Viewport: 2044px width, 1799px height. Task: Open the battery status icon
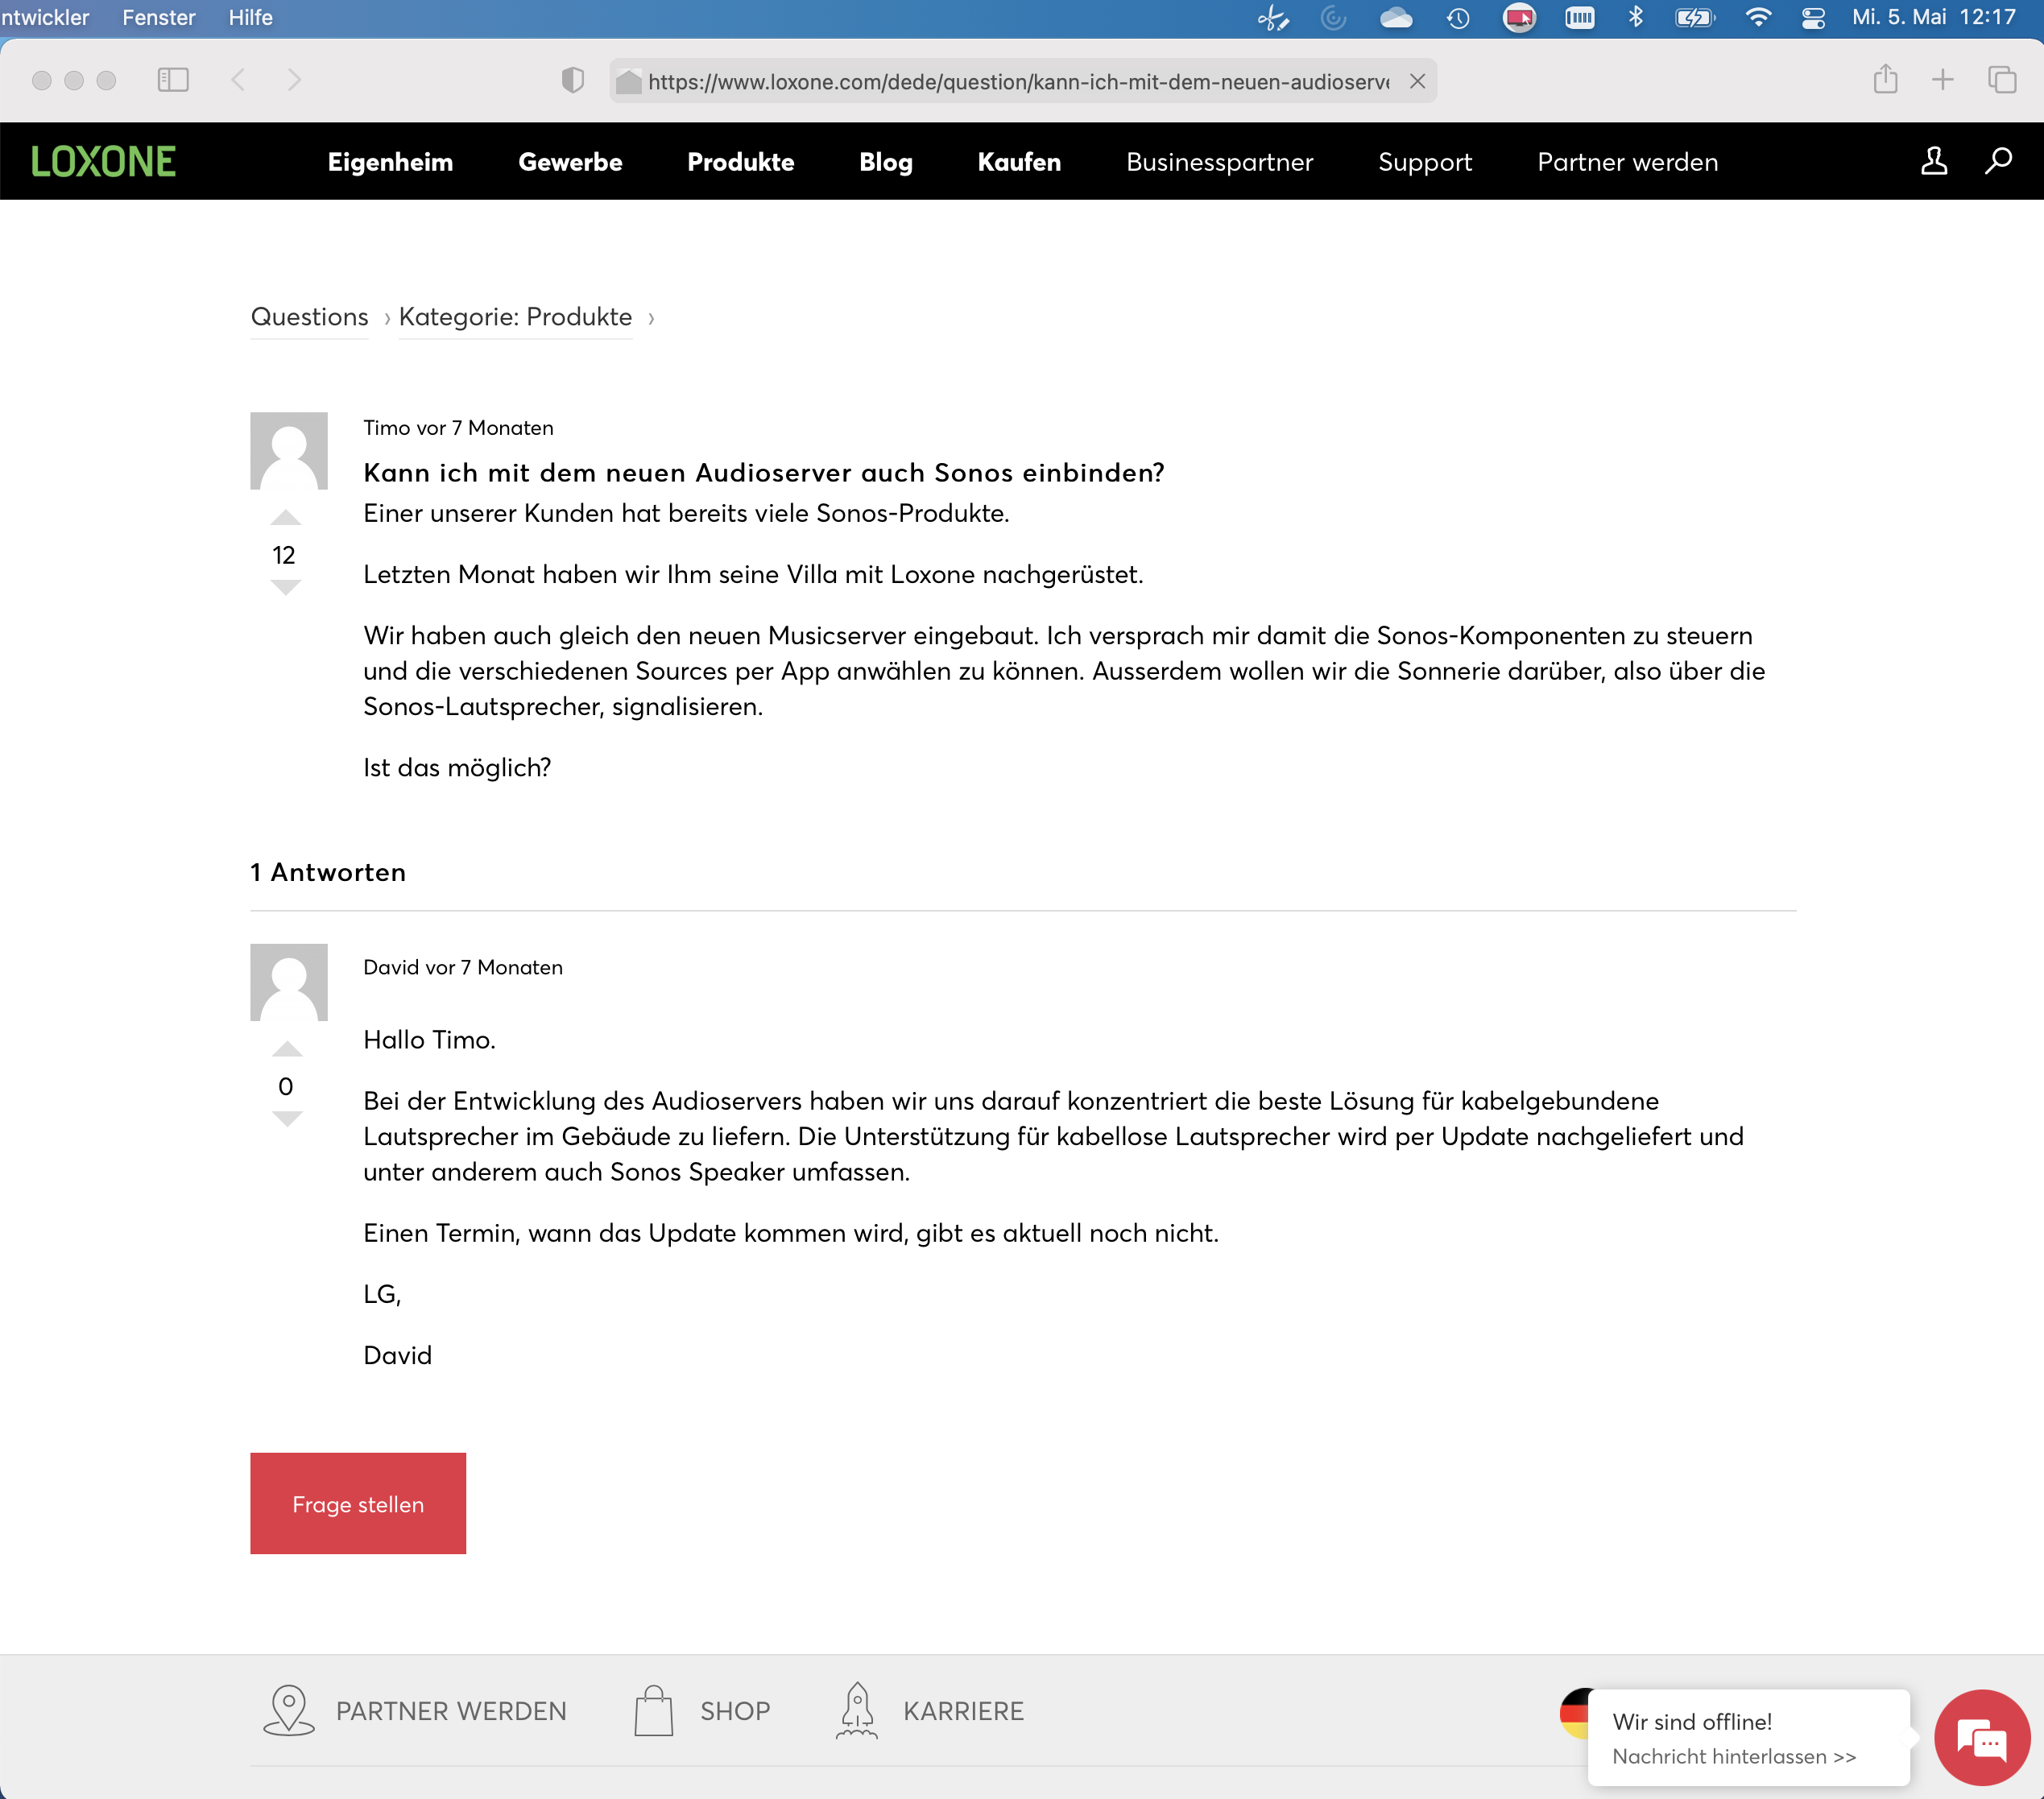[1694, 17]
